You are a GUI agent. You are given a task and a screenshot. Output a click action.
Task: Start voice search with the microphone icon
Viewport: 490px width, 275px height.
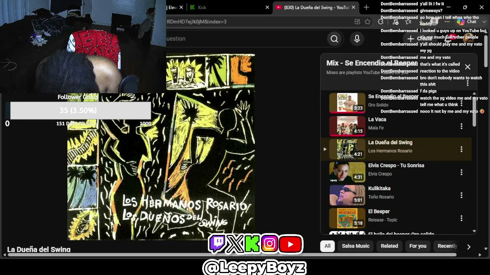pos(357,39)
